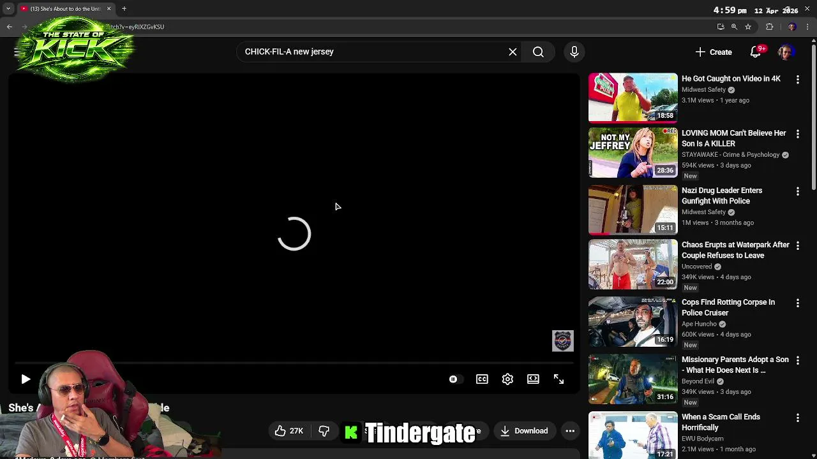Open thumbnail for He Got Caught on Video

tap(633, 98)
